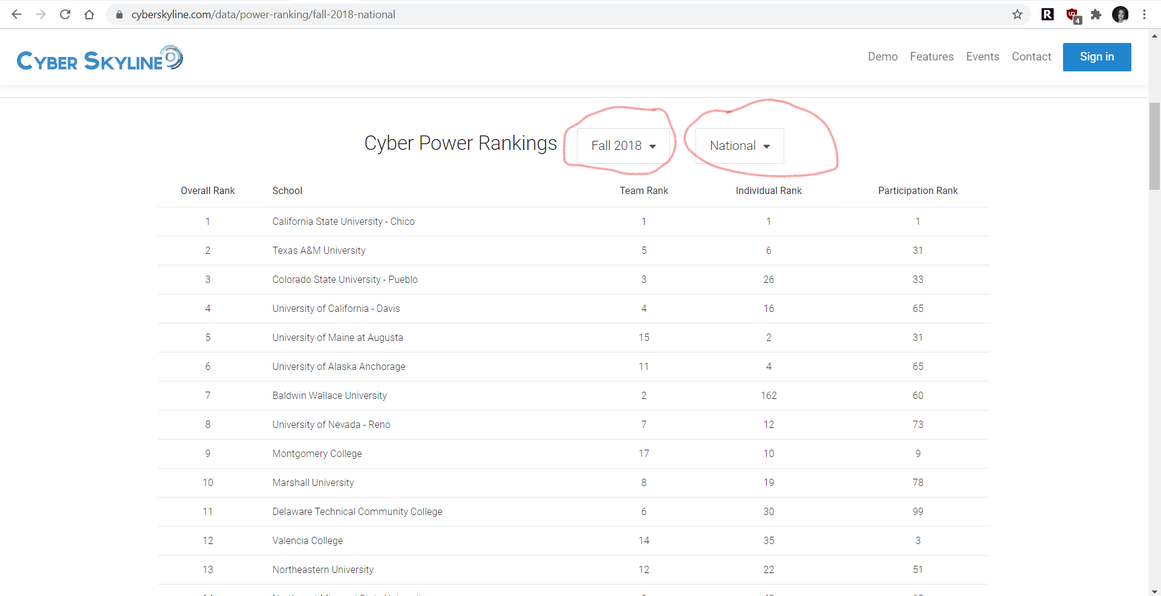
Task: Reload the page with the refresh icon
Action: pyautogui.click(x=65, y=15)
